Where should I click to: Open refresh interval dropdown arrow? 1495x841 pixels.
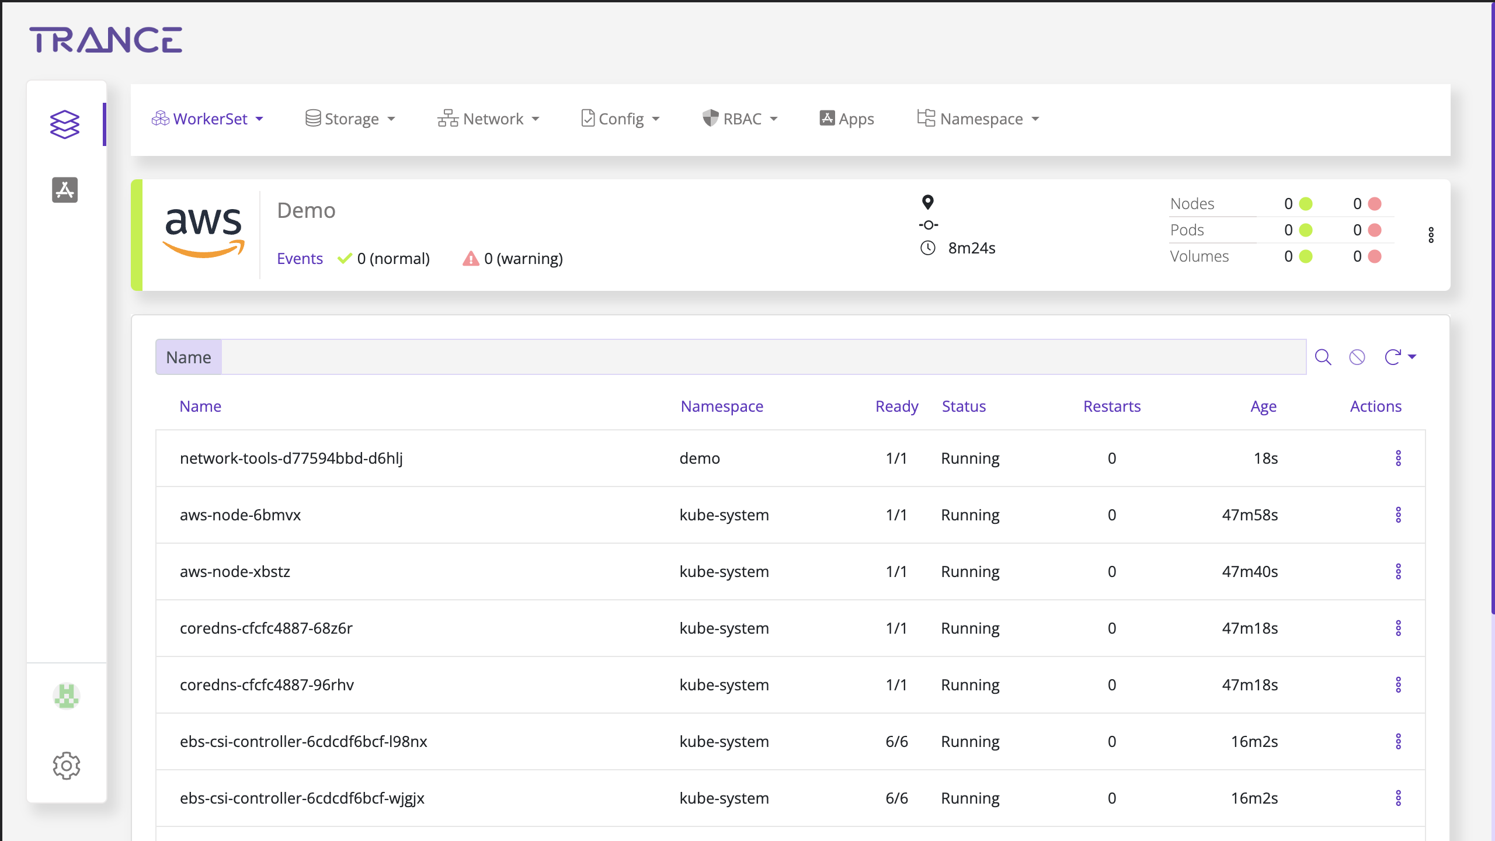tap(1413, 357)
